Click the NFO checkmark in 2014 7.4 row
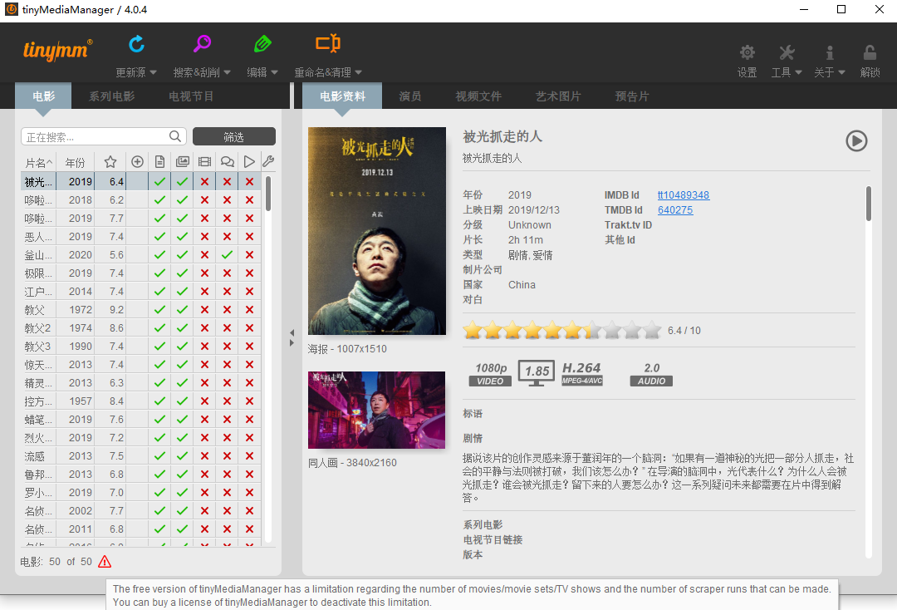 (x=159, y=291)
